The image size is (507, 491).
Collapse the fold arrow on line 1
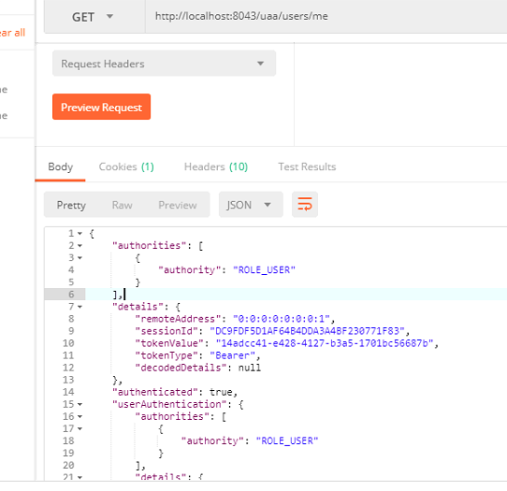(x=80, y=234)
